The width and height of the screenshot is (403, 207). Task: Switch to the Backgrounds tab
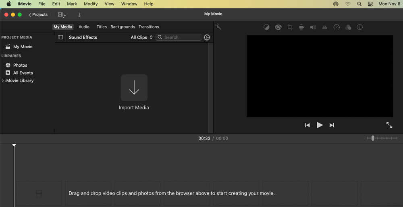point(123,27)
